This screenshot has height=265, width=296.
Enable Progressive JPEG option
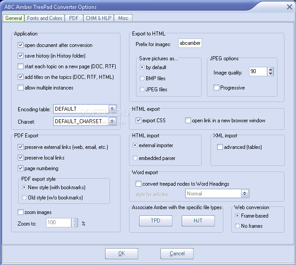(x=216, y=88)
